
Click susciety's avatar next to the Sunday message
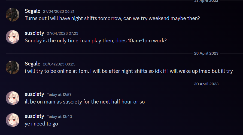coord(13,37)
